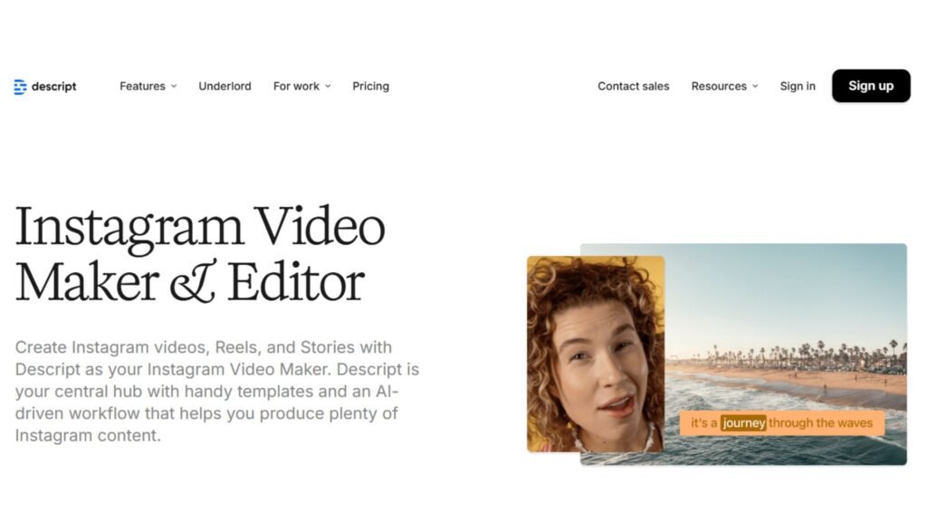Click the caption words through the waves

tap(820, 423)
